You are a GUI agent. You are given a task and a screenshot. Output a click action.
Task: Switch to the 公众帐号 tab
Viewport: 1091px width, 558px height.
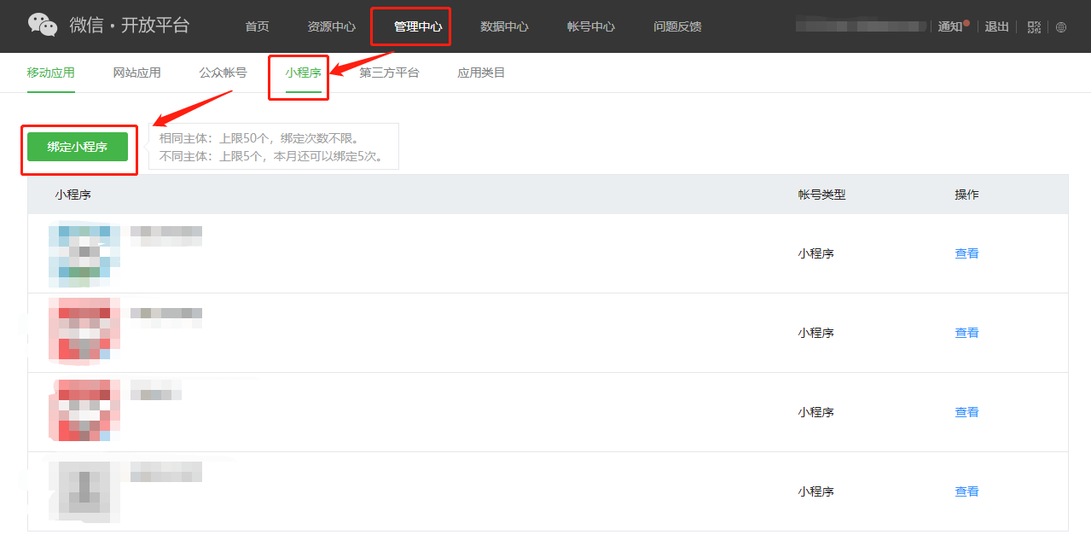[223, 73]
